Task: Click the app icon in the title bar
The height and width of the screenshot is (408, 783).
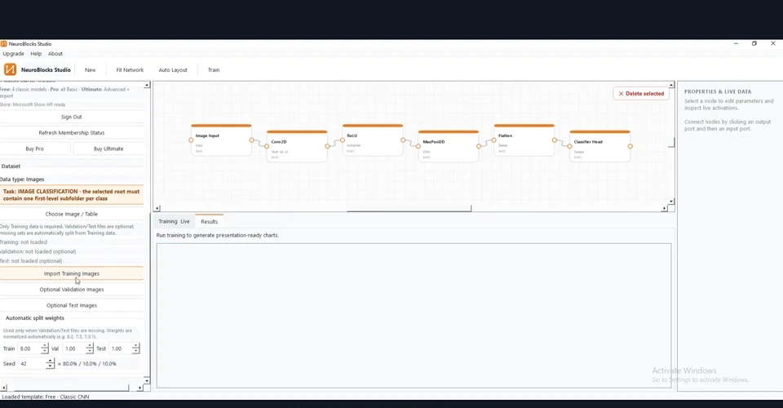Action: point(3,43)
